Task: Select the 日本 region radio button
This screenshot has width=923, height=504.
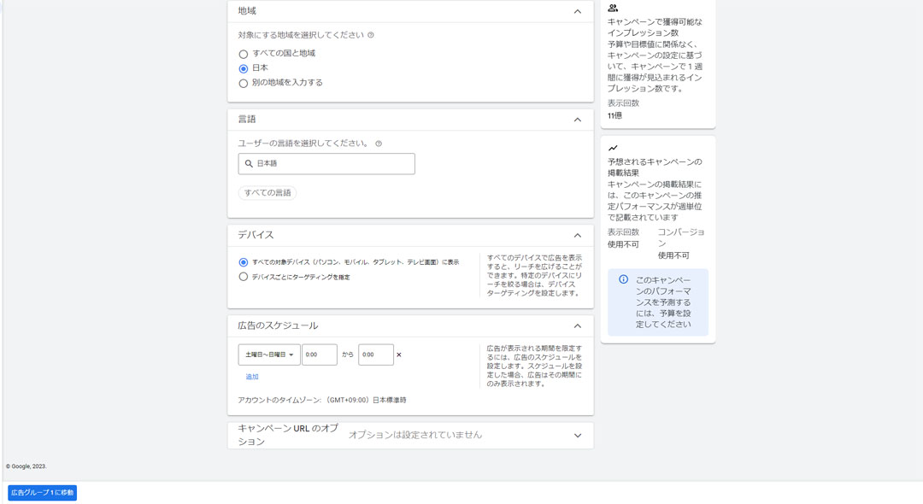Action: (244, 68)
